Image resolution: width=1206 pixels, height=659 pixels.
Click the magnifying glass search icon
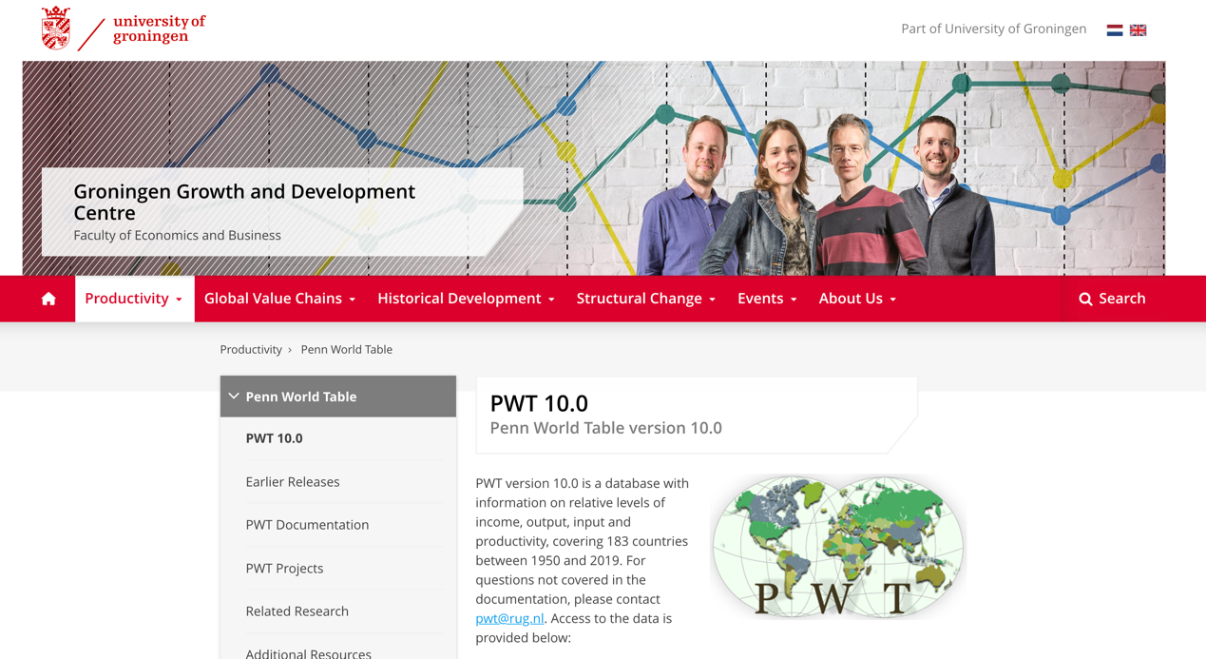(x=1085, y=299)
